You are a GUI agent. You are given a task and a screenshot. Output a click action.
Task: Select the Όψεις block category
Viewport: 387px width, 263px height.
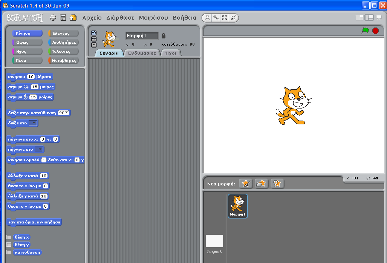click(x=27, y=42)
